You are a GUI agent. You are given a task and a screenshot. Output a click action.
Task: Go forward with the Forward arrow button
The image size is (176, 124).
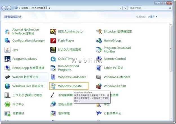[x=9, y=8]
